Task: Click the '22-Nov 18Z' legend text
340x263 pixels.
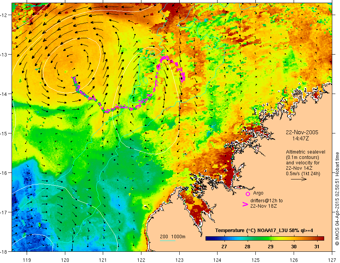Action: pos(263,206)
